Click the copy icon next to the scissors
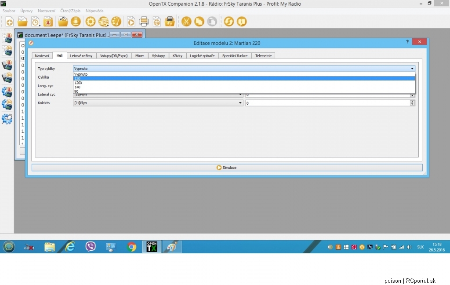This screenshot has width=450, height=285. (x=199, y=22)
